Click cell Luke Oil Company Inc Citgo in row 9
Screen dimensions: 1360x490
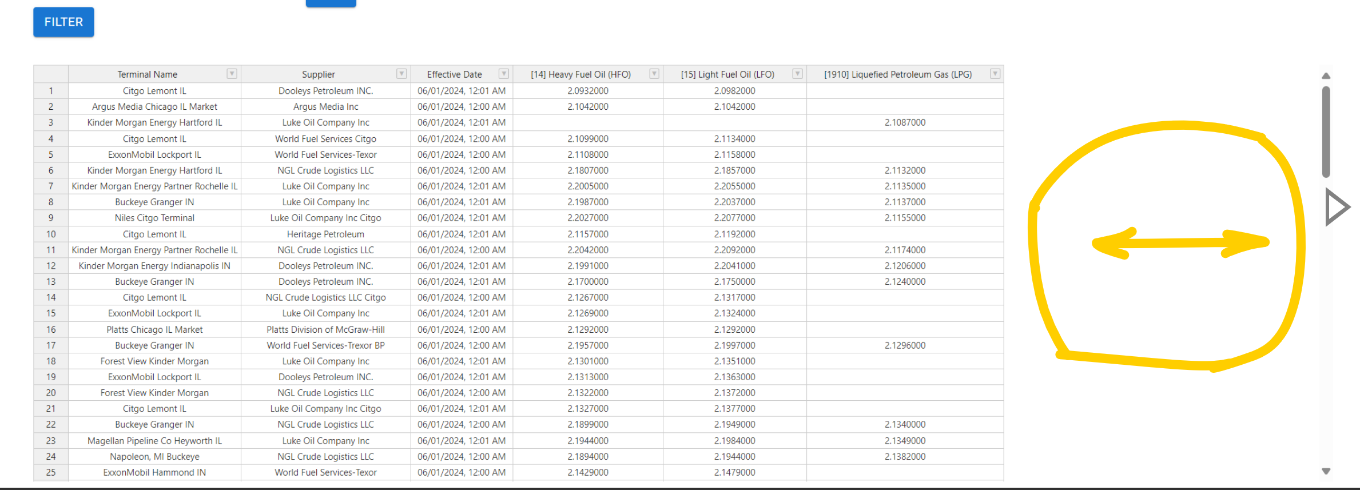point(325,218)
